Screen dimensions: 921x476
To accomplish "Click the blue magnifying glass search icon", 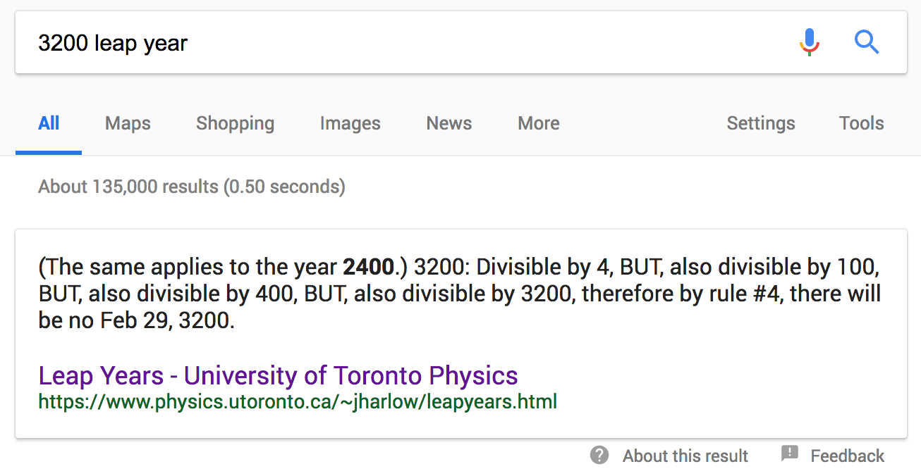I will (867, 43).
